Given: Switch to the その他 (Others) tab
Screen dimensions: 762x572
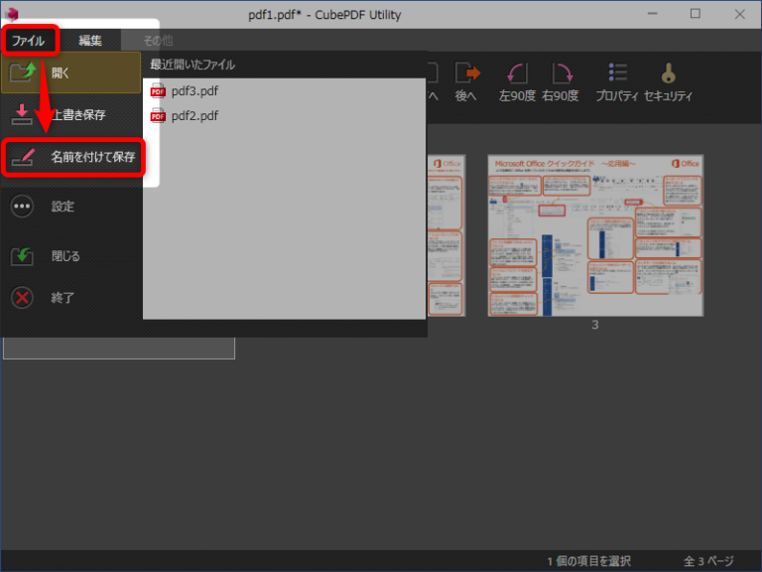Looking at the screenshot, I should pyautogui.click(x=157, y=41).
